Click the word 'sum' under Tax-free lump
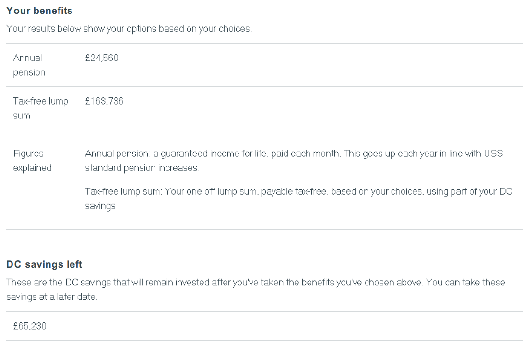Image resolution: width=523 pixels, height=343 pixels. (22, 116)
